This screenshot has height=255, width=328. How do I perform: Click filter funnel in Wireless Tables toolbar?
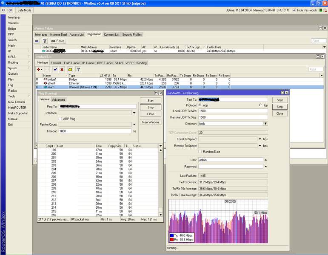(x=45, y=41)
